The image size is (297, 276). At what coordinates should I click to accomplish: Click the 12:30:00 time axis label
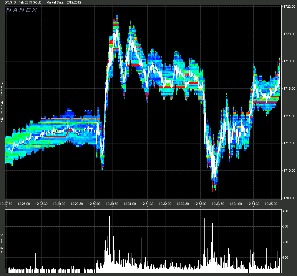click(94, 204)
